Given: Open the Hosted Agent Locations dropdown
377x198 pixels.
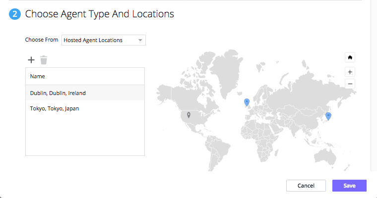Looking at the screenshot, I should (x=104, y=40).
